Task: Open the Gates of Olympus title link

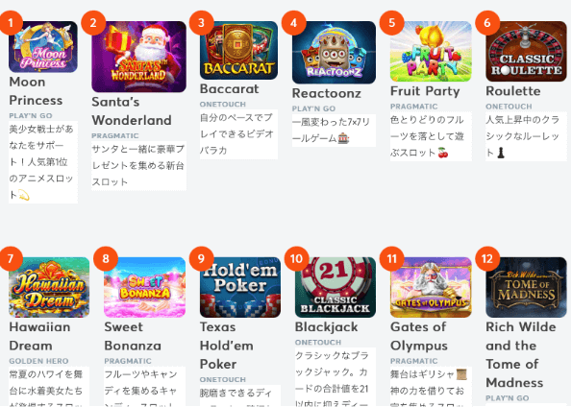Action: point(419,336)
